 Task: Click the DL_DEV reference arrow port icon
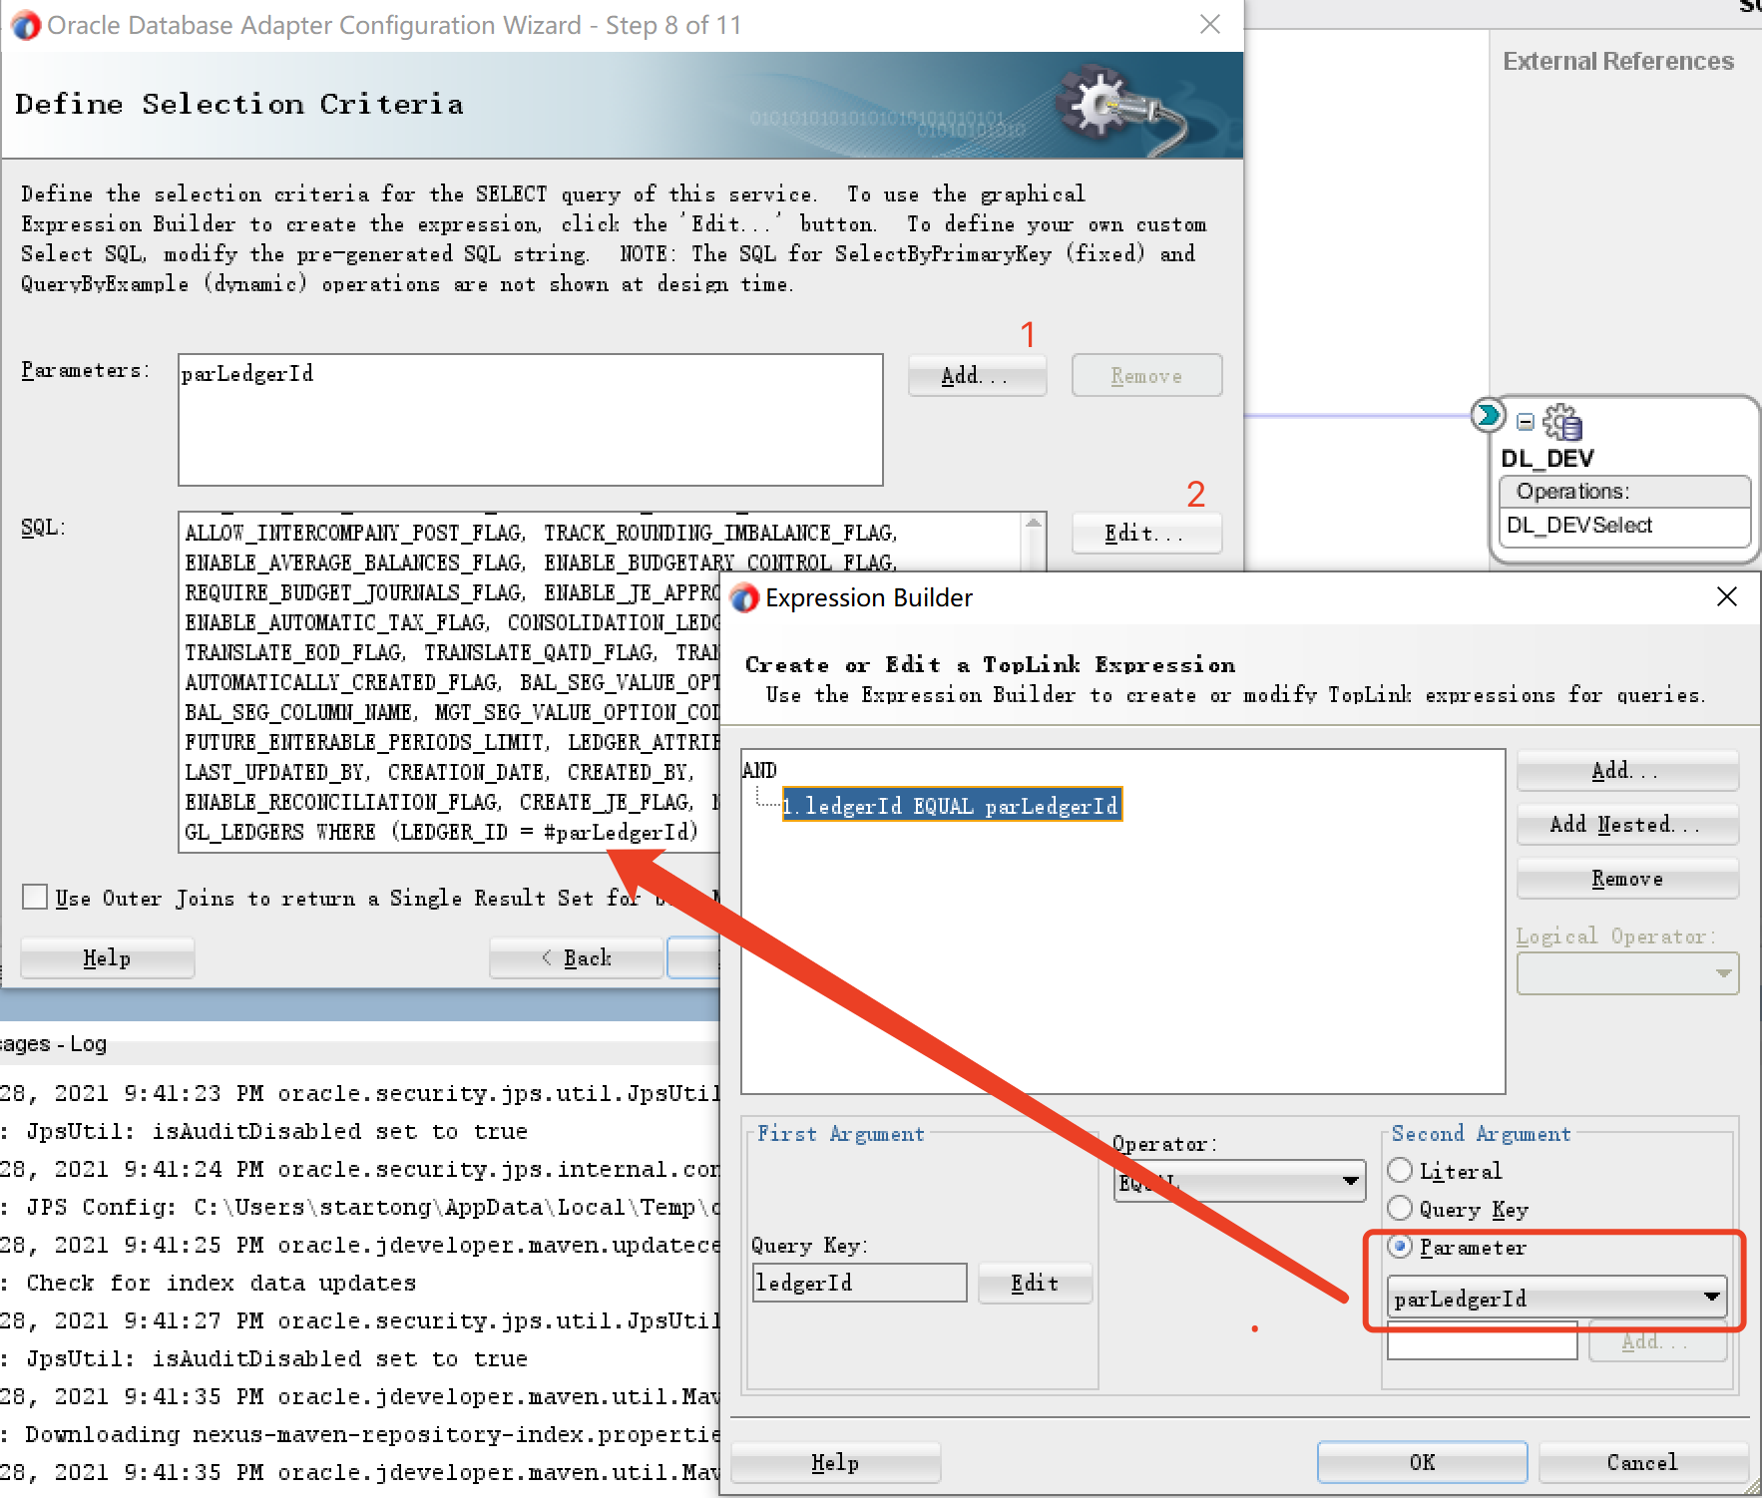pos(1488,414)
